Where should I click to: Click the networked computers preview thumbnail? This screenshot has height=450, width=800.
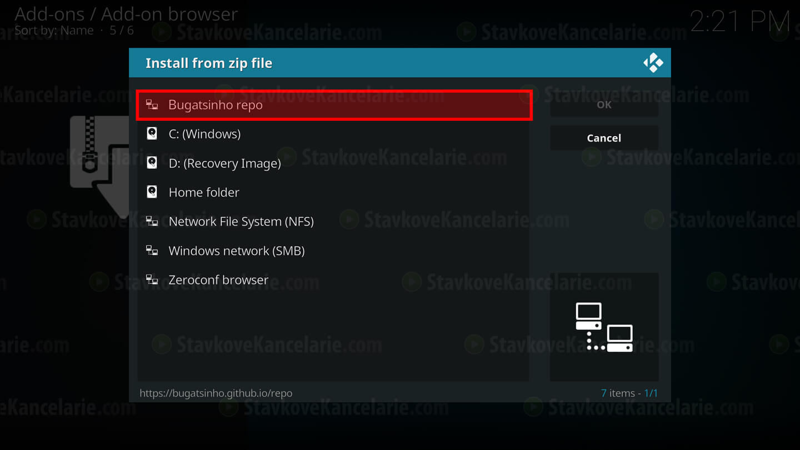coord(604,327)
